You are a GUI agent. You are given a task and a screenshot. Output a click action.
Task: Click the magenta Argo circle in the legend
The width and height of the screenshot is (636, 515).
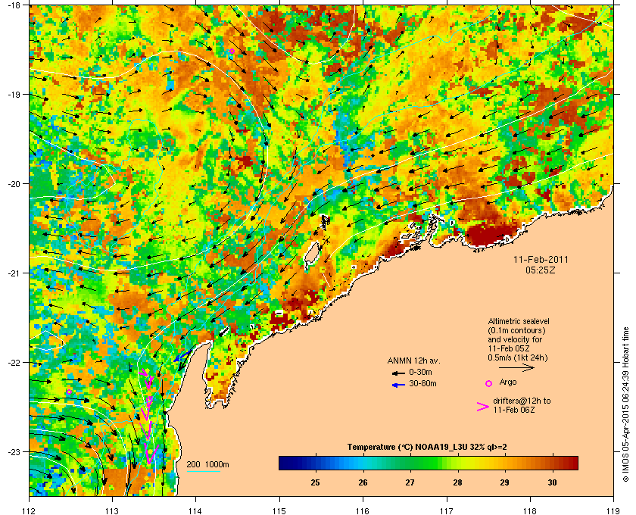pos(489,383)
